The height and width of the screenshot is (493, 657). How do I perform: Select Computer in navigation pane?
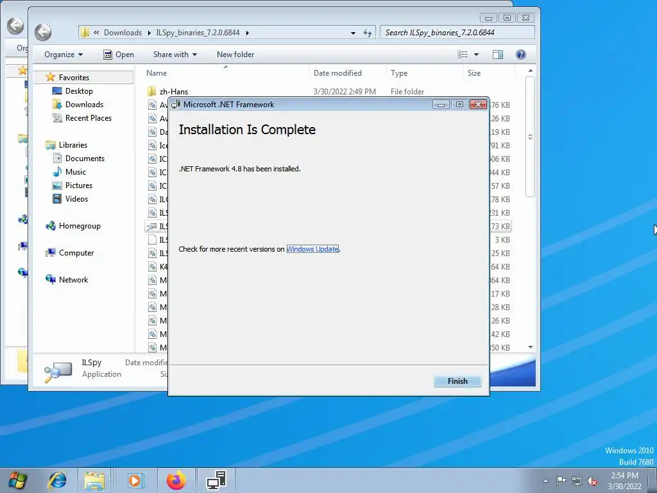pyautogui.click(x=76, y=252)
